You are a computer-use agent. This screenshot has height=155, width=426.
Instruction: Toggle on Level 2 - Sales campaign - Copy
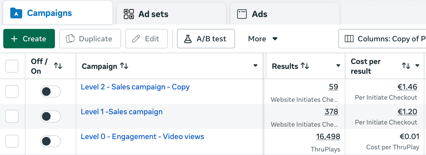coord(51,92)
